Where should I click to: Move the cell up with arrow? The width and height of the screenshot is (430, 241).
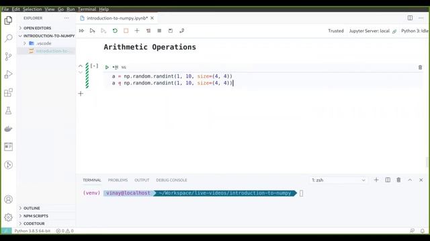pyautogui.click(x=81, y=66)
